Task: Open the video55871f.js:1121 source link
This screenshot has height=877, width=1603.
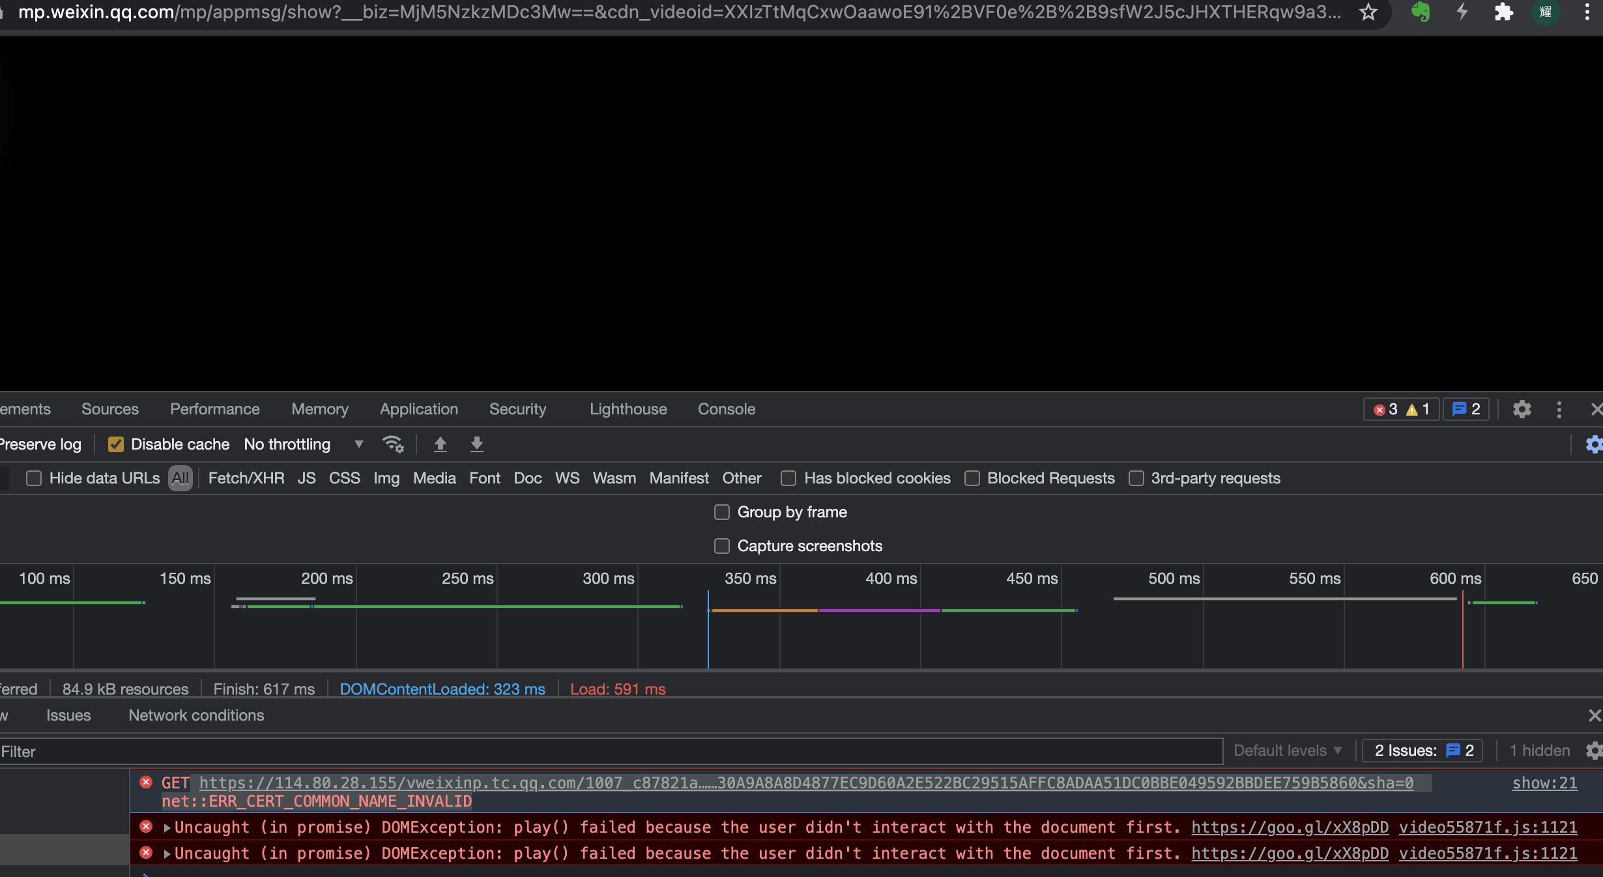Action: (1488, 827)
